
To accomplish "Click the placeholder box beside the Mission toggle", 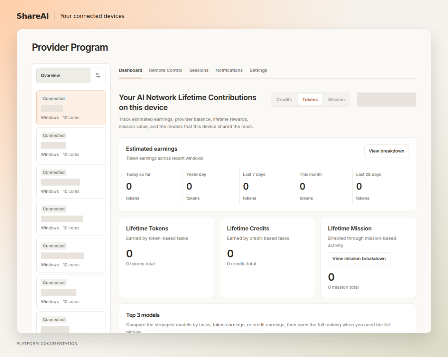I will tap(386, 99).
